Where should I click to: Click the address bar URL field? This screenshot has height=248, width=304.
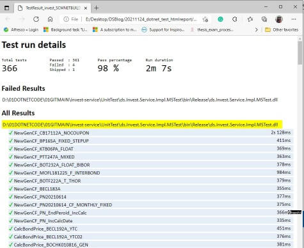point(141,19)
